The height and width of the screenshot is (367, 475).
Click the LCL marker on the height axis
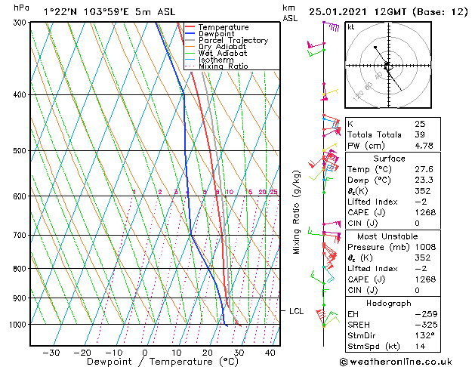[x=297, y=310]
